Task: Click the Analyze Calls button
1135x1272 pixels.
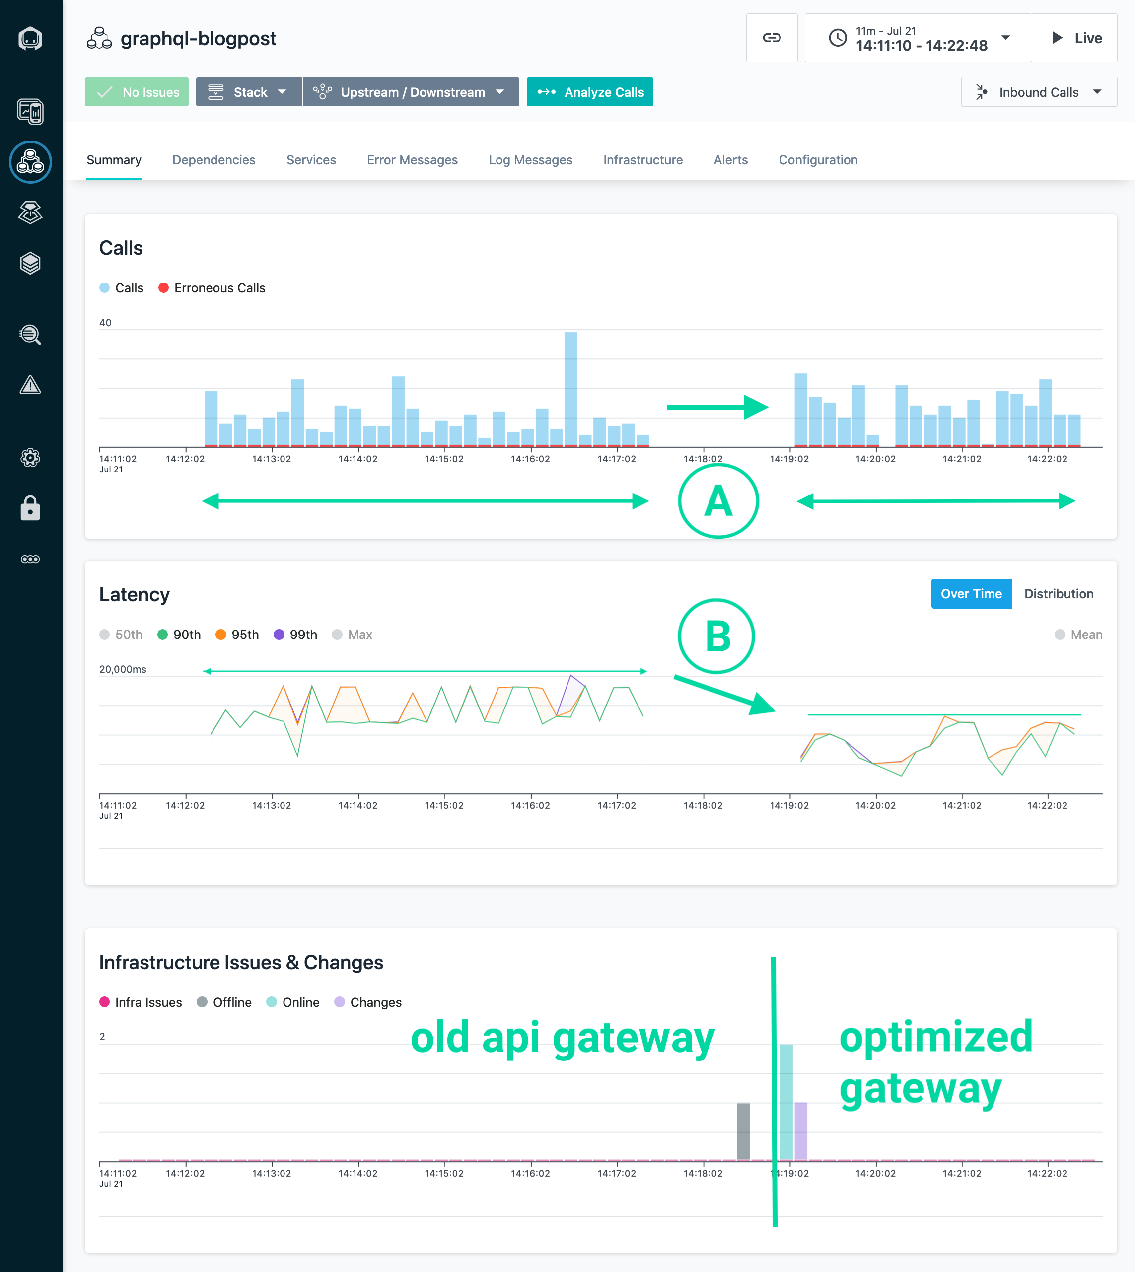Action: (x=590, y=92)
